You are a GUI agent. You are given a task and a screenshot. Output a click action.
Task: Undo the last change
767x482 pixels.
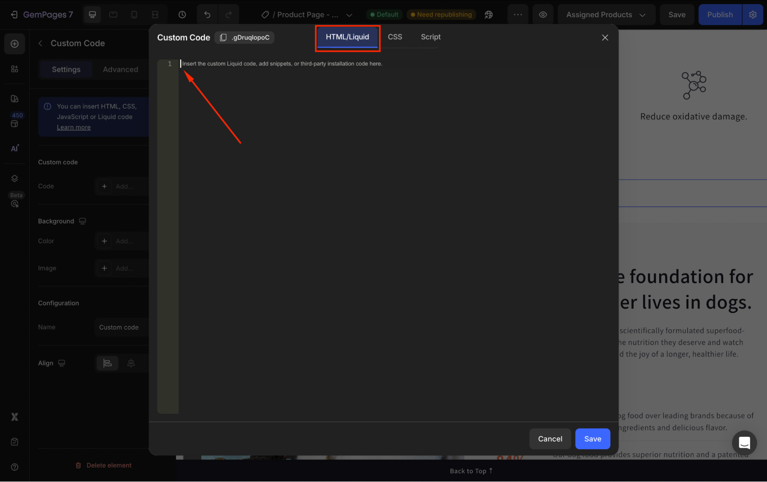pos(207,14)
